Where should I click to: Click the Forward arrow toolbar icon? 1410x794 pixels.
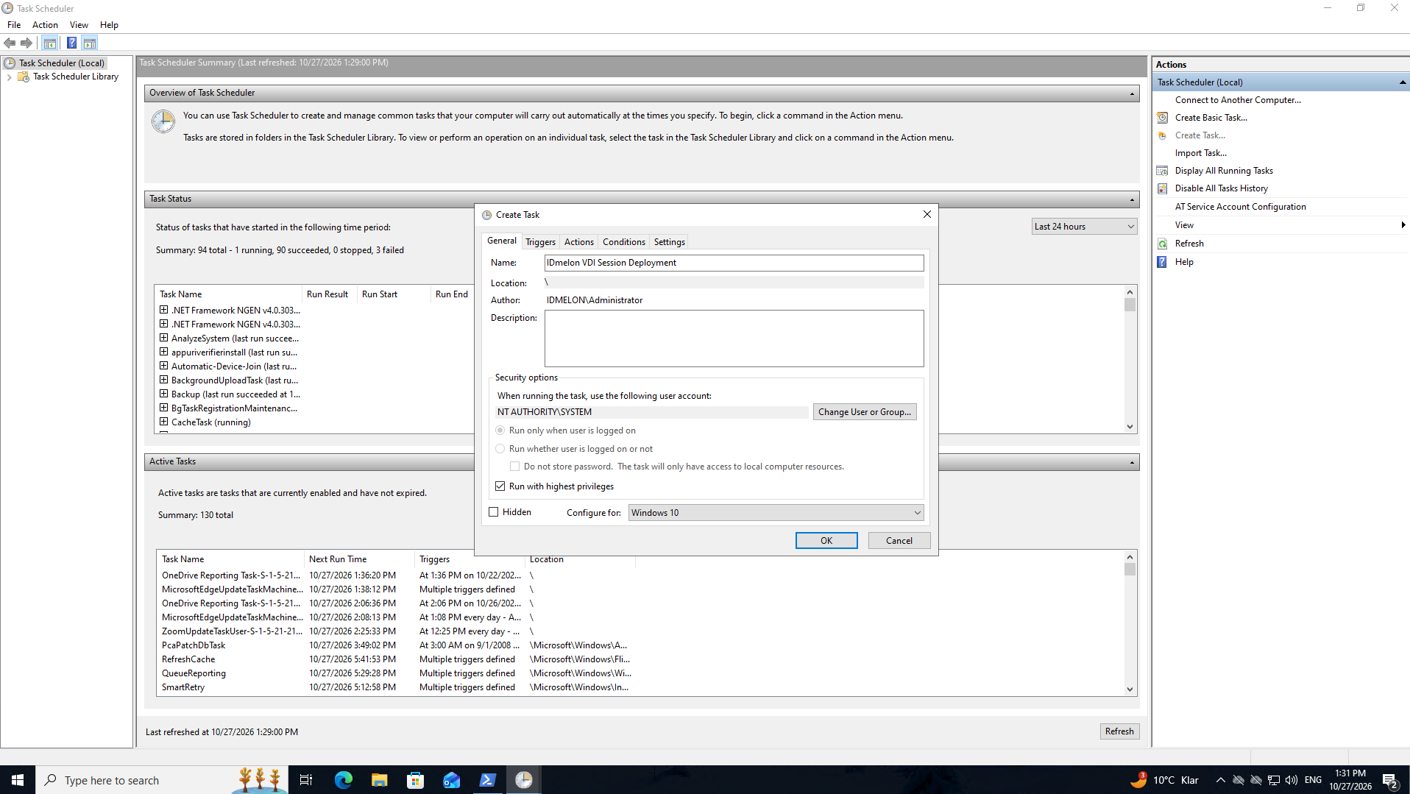click(x=26, y=43)
